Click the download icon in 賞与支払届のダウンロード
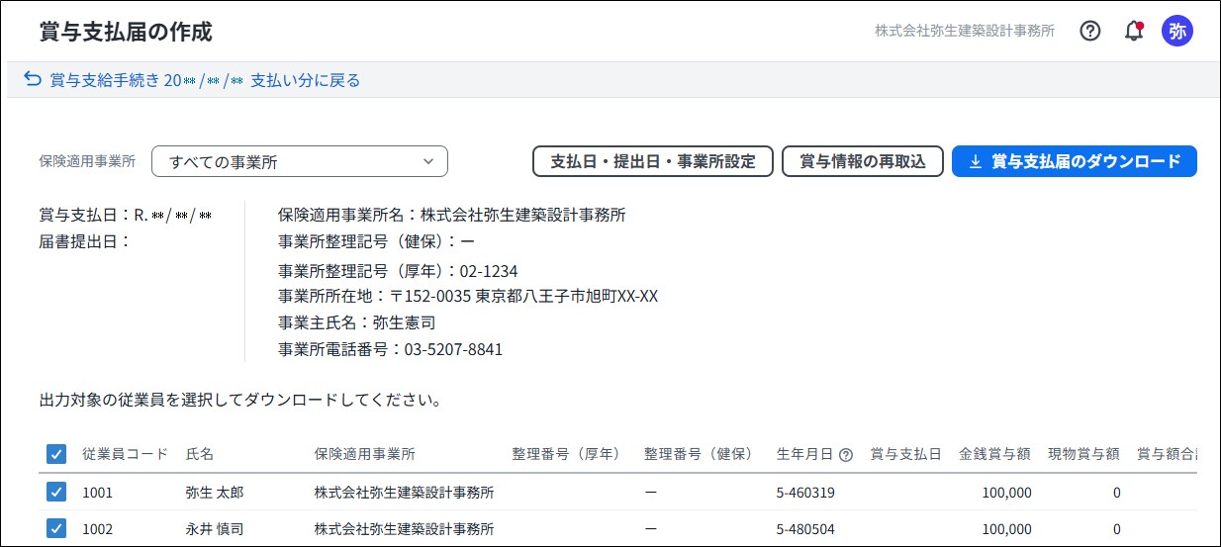 pos(976,161)
